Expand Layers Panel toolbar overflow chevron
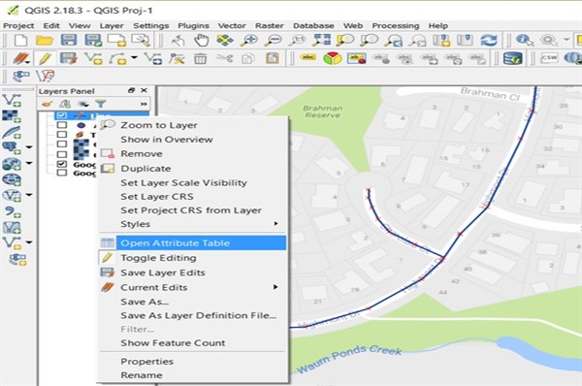The width and height of the screenshot is (582, 386). tap(144, 105)
